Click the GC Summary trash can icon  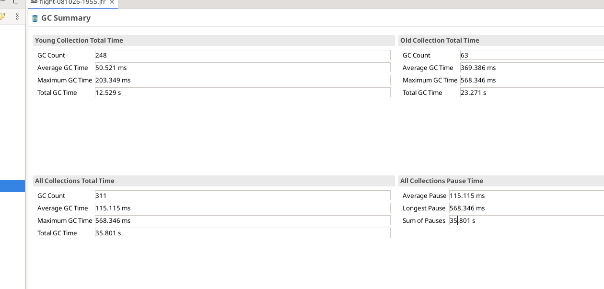pos(35,18)
